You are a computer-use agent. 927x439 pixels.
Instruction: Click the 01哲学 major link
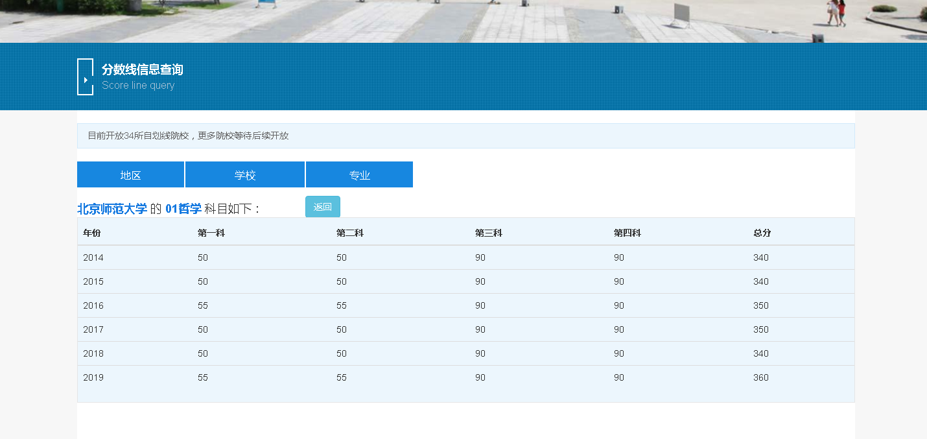[x=183, y=209]
